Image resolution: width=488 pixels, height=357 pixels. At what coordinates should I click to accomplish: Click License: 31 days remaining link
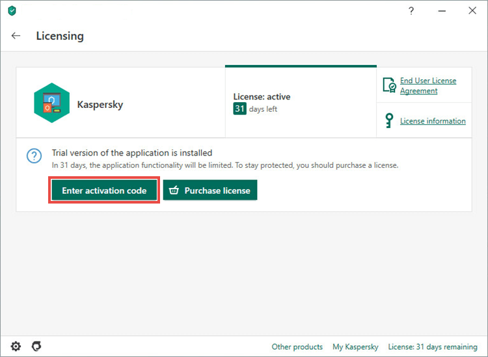click(x=433, y=347)
